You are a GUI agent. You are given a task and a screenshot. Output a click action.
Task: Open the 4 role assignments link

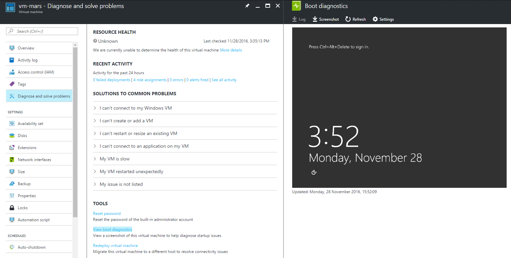(150, 80)
